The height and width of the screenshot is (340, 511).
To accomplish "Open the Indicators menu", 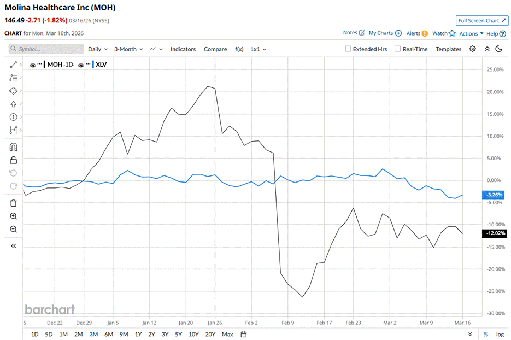I will click(183, 49).
